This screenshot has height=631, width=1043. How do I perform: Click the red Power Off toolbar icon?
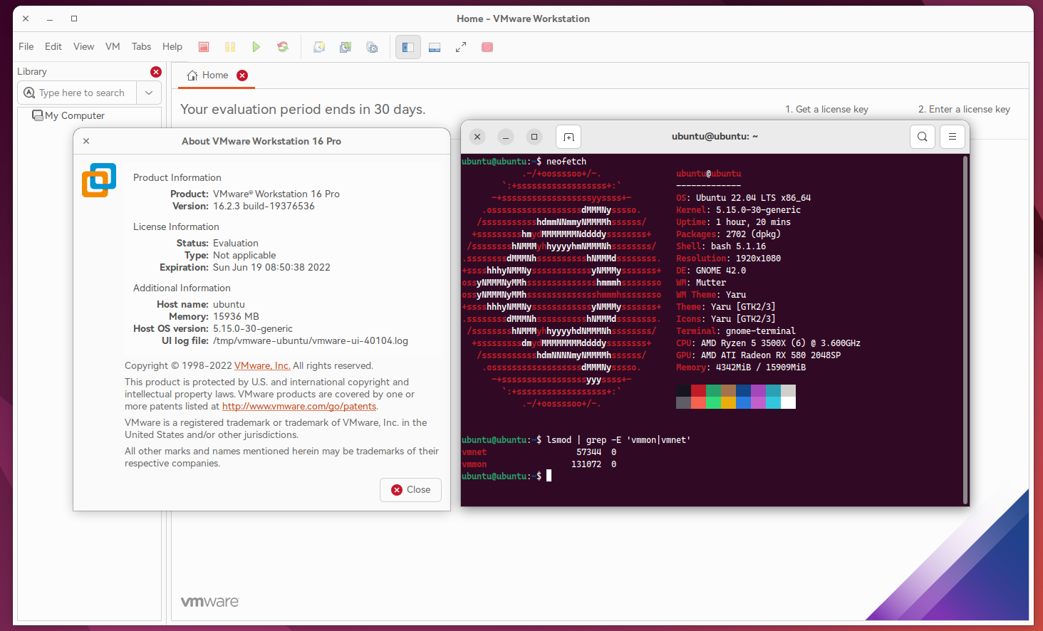(204, 47)
